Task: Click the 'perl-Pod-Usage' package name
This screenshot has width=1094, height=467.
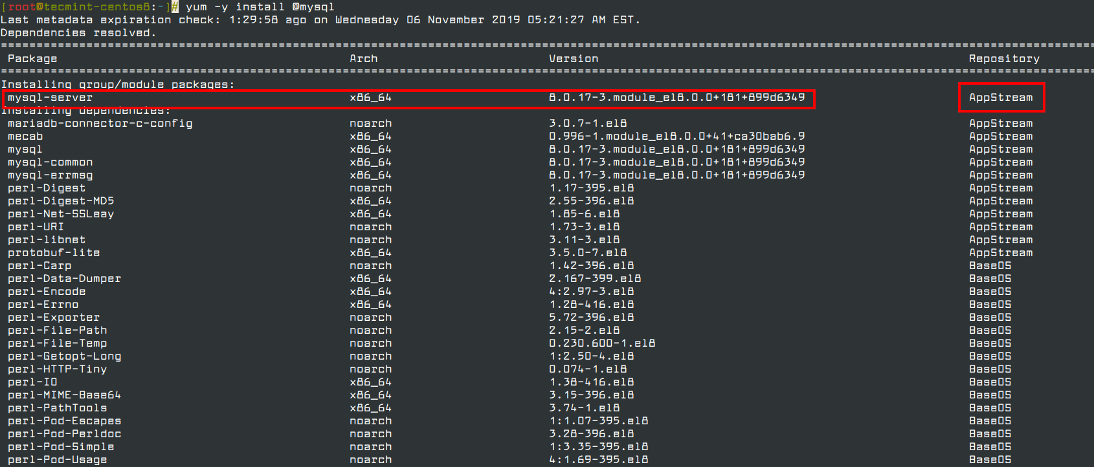Action: [x=58, y=460]
